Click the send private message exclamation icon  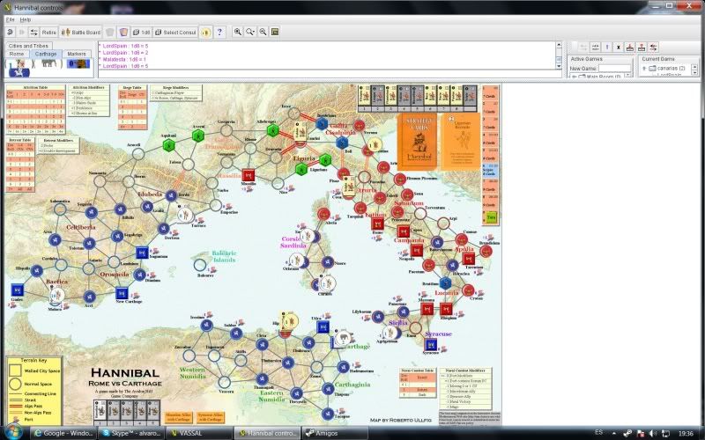click(607, 47)
